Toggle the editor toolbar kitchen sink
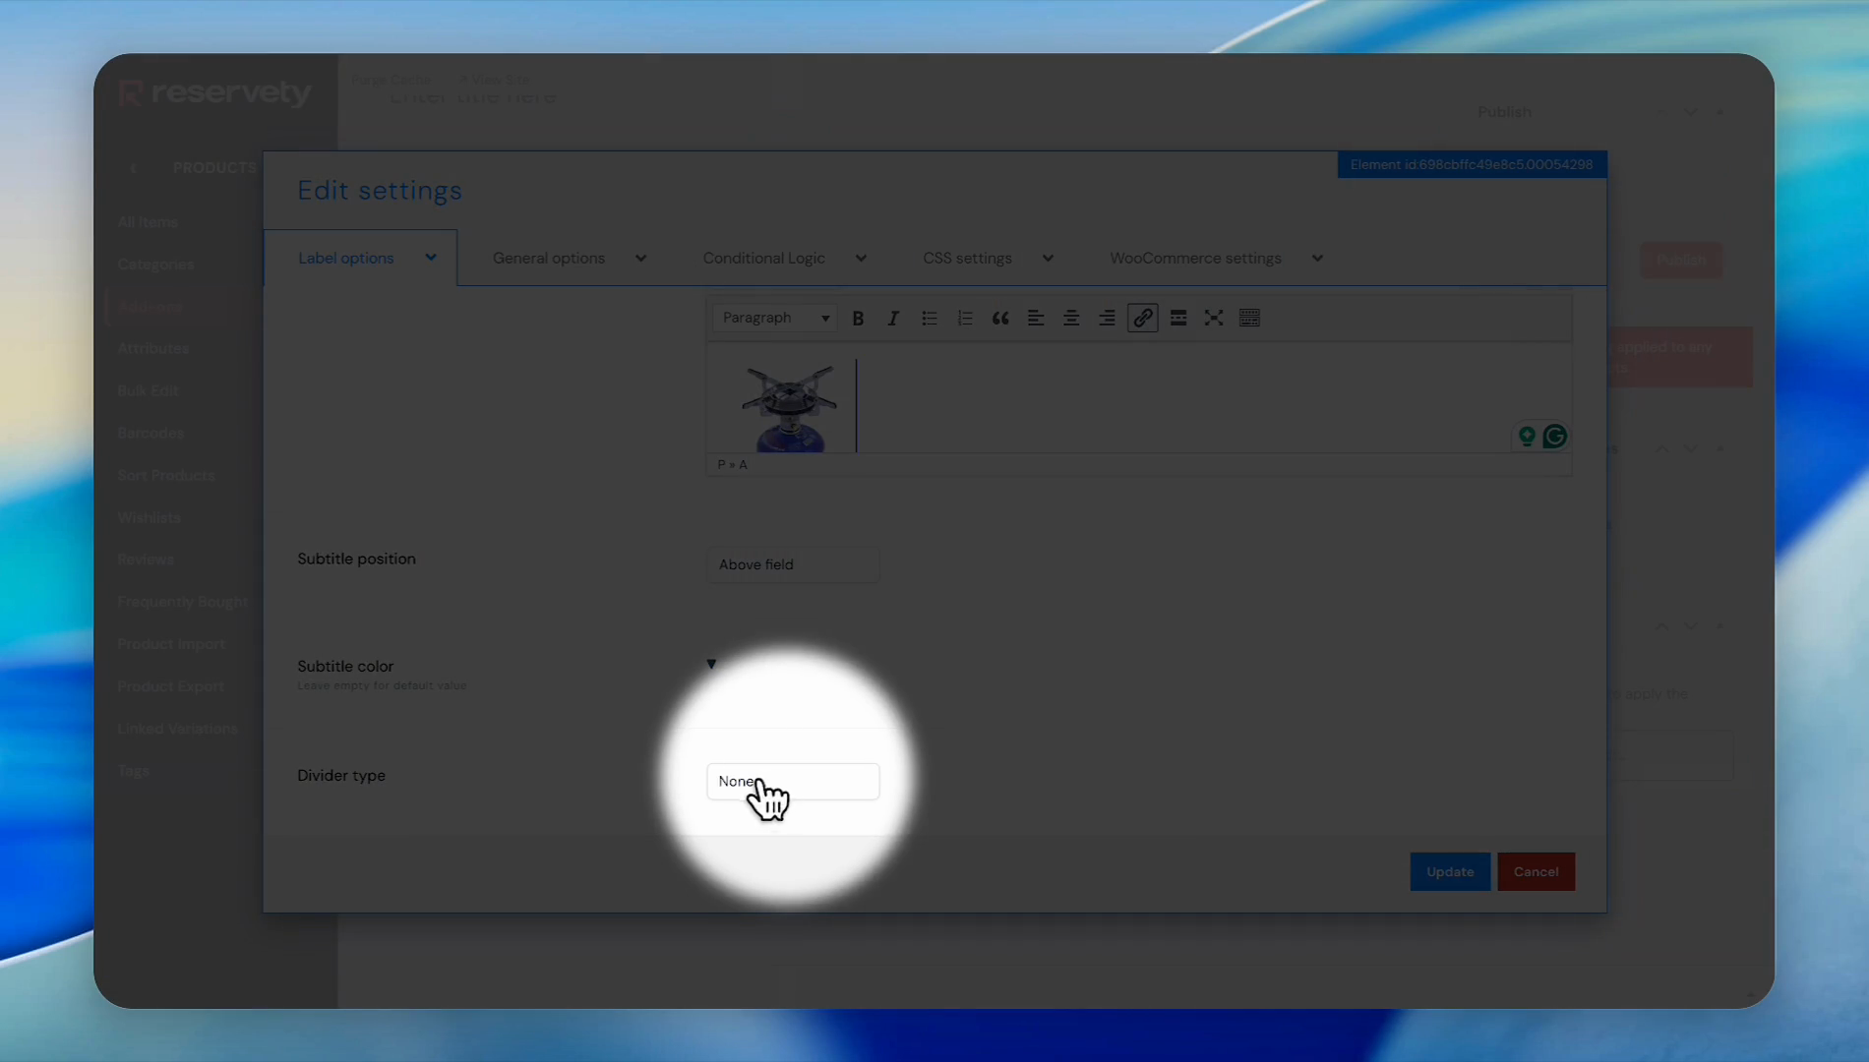 1249,319
